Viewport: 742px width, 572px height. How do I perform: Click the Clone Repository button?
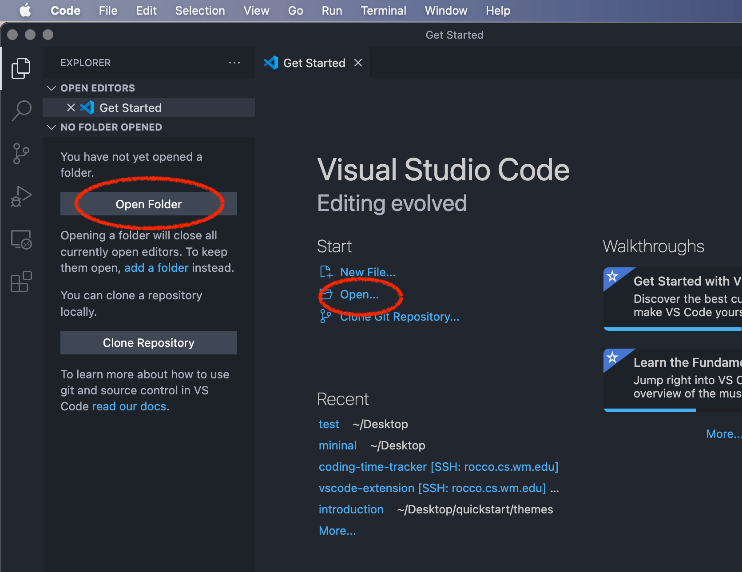coord(148,342)
